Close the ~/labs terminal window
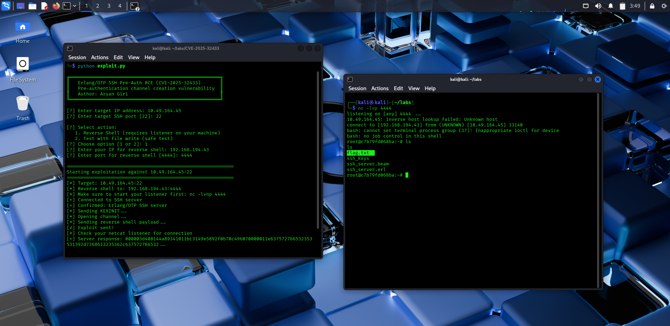This screenshot has width=670, height=326. (x=598, y=79)
